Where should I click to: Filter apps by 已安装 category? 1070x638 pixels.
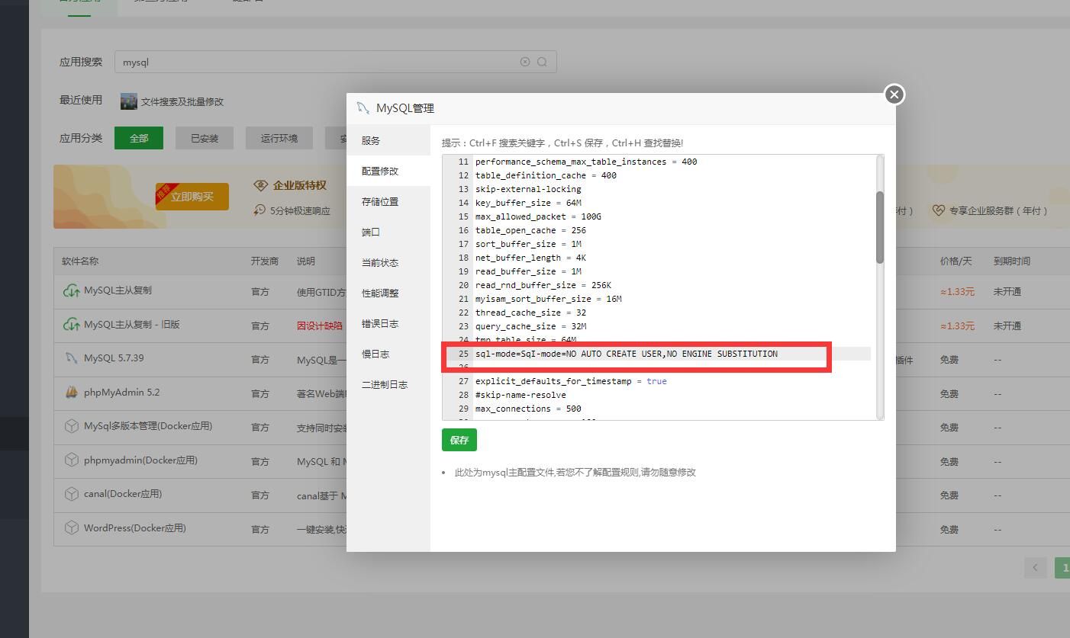click(204, 138)
